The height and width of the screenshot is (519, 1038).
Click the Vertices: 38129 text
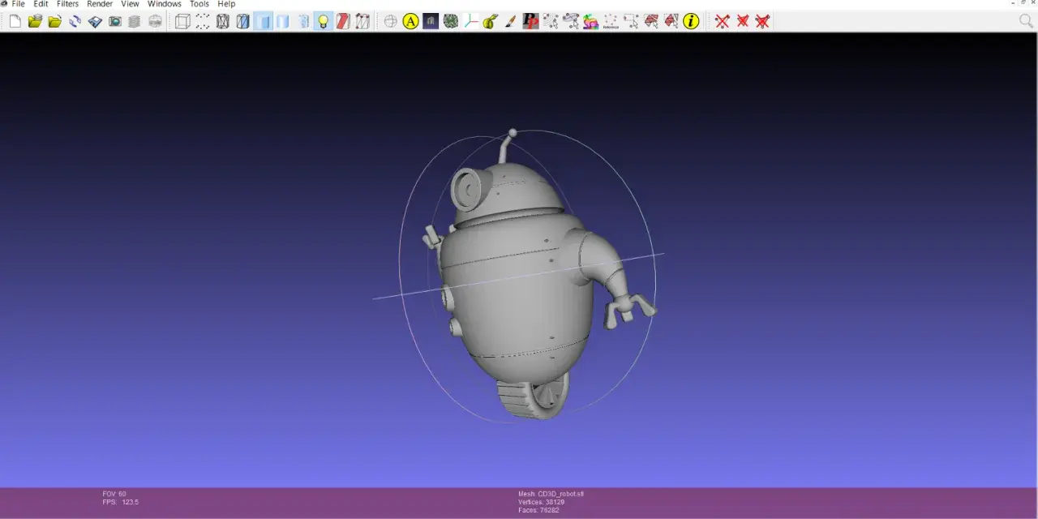[542, 502]
